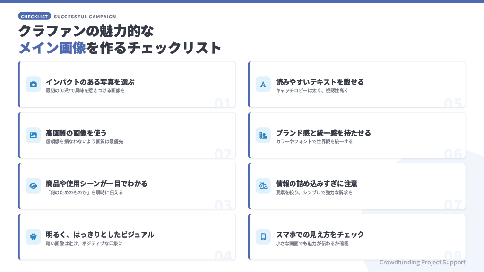The image size is (484, 272).
Task: Click the subtitle 最初の0.5秒で興味を惹きつける画像を
Action: click(85, 90)
